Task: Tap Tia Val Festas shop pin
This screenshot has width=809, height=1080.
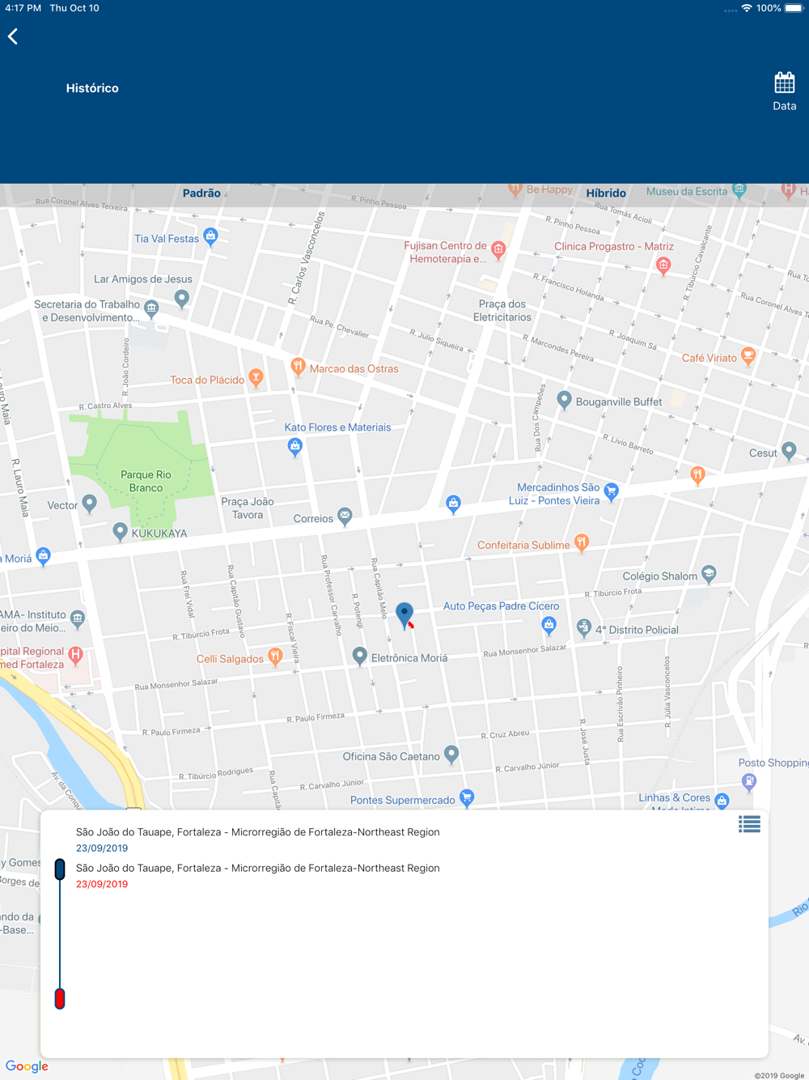Action: 210,237
